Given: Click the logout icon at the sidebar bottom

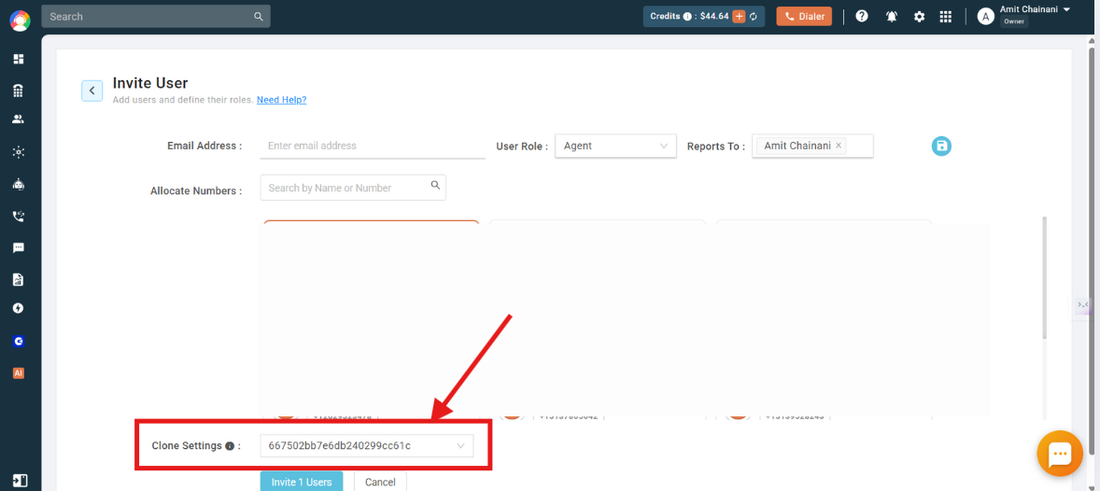Looking at the screenshot, I should pos(21,481).
